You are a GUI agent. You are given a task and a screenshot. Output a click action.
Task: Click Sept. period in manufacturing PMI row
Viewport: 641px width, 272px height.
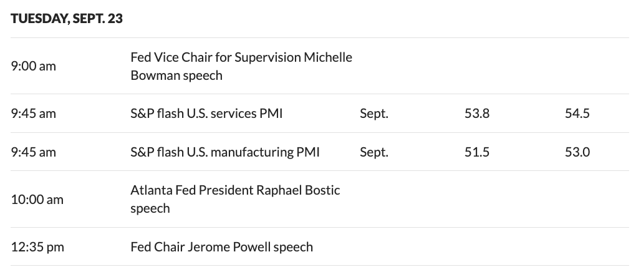374,152
